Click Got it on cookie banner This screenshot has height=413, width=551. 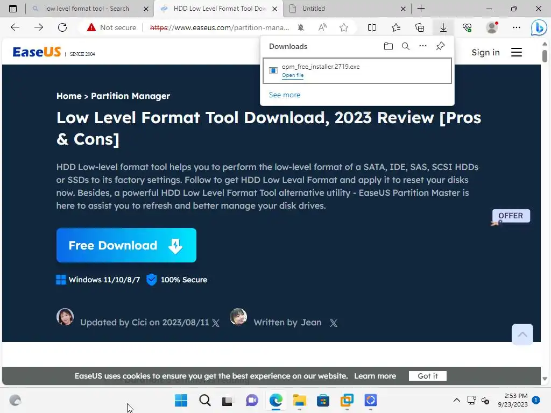click(428, 376)
